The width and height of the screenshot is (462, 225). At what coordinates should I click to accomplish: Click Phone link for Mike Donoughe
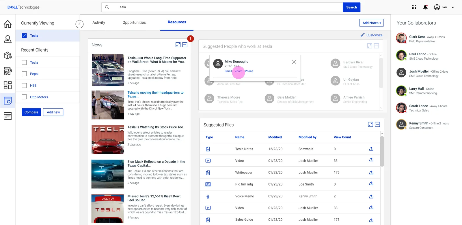(x=249, y=71)
